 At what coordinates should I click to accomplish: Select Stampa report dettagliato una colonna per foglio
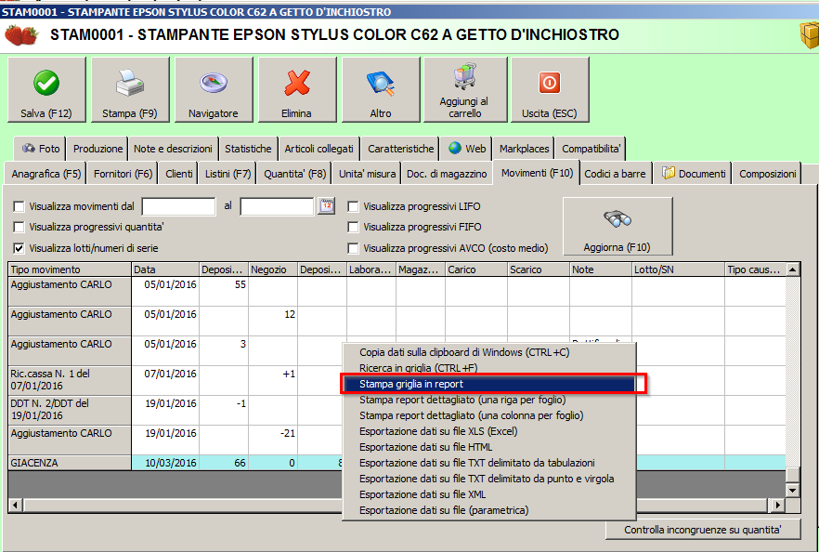point(488,415)
